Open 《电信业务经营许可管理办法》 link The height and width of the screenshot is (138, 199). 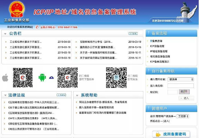[x=34, y=129]
